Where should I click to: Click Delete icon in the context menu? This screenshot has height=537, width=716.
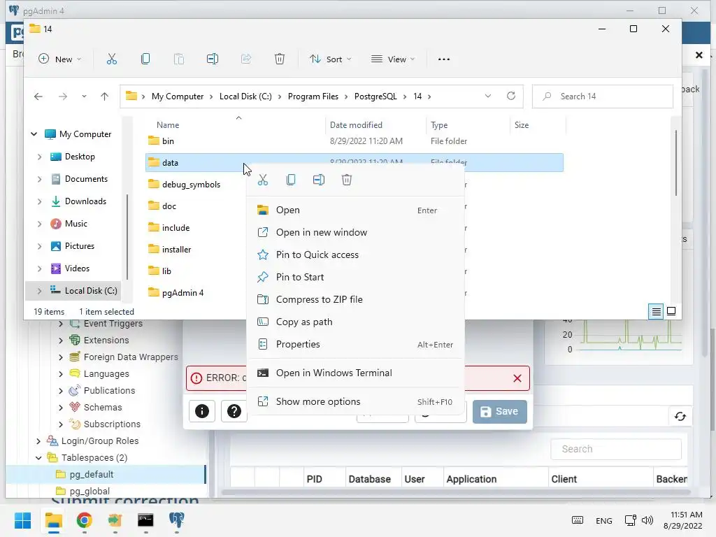pyautogui.click(x=347, y=180)
